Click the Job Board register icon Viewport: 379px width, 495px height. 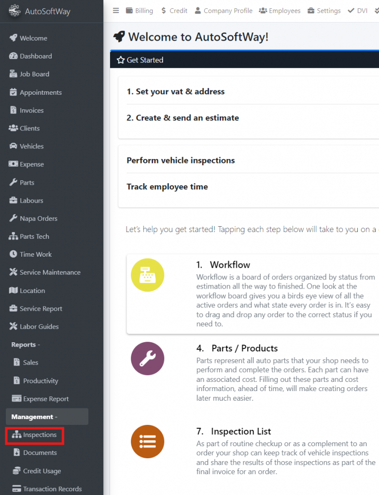click(13, 74)
